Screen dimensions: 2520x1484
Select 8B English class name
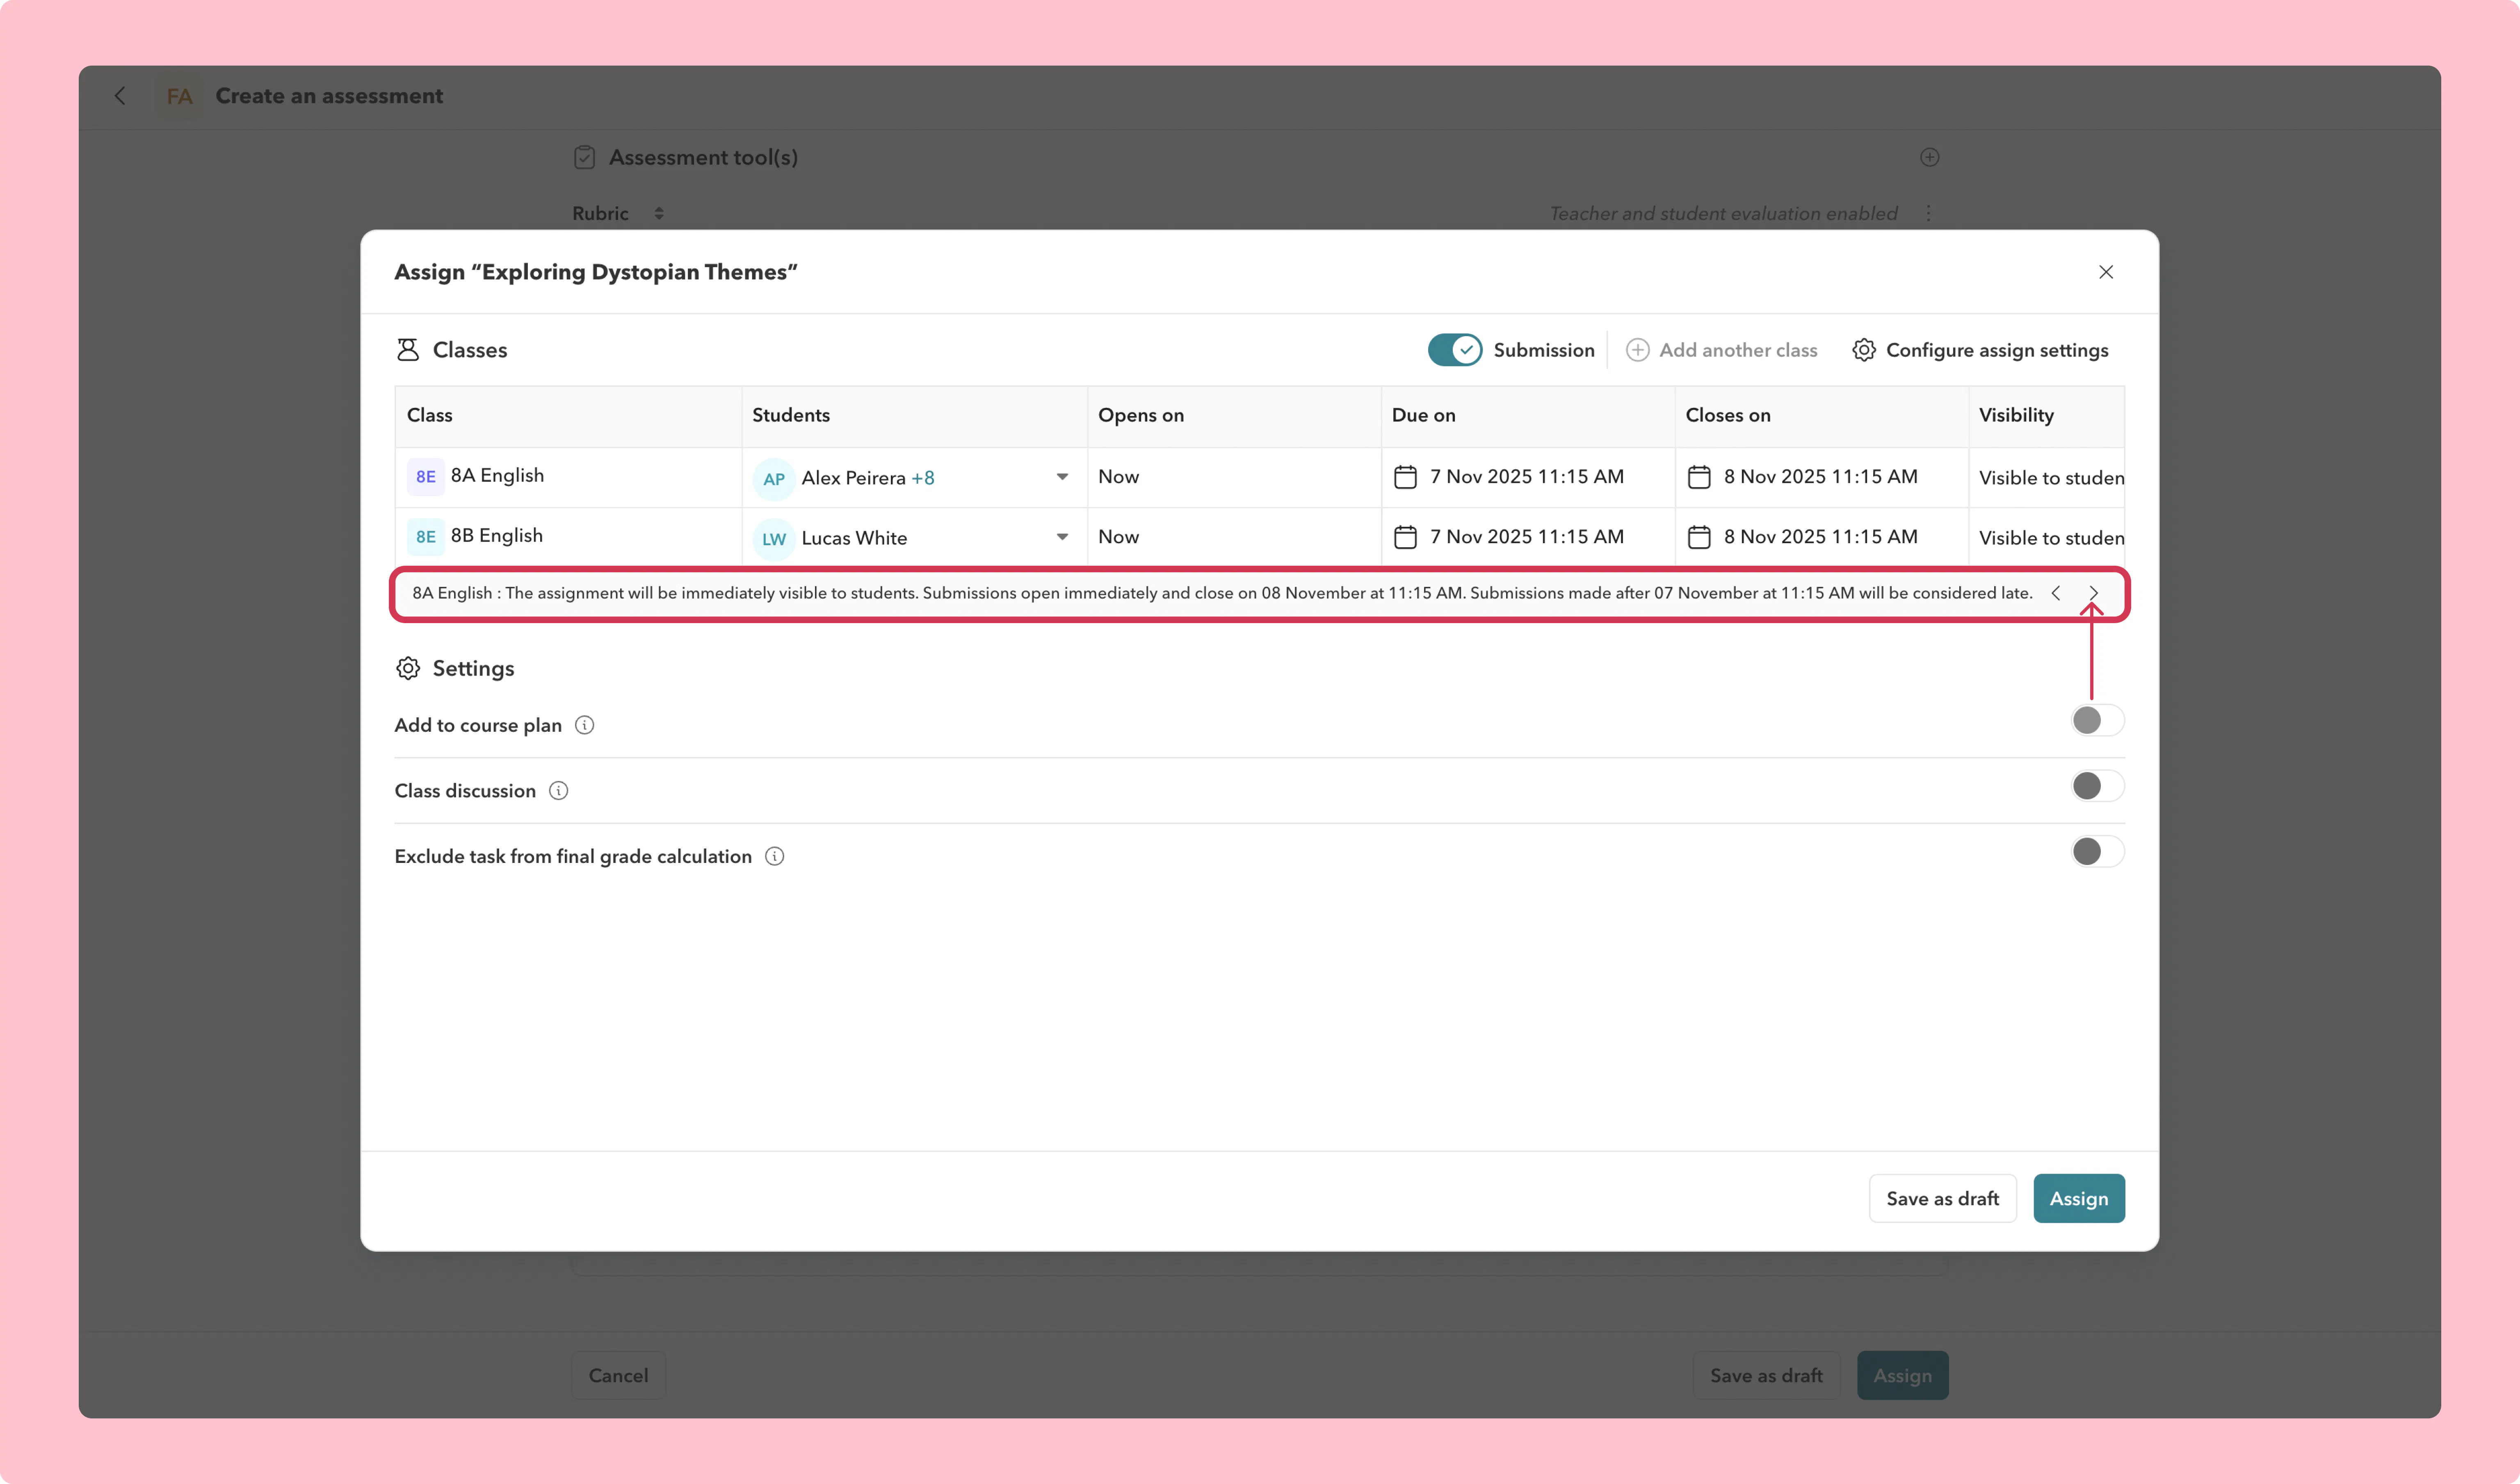(x=496, y=535)
